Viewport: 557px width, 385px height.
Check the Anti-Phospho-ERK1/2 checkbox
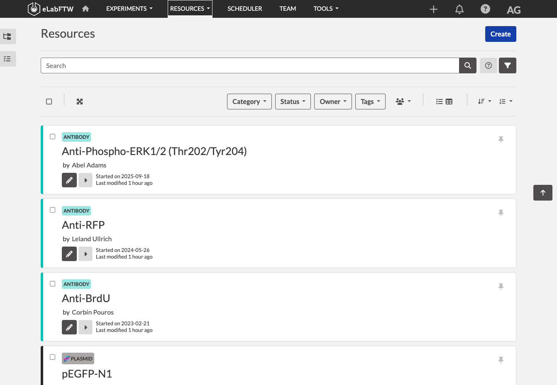(x=52, y=136)
